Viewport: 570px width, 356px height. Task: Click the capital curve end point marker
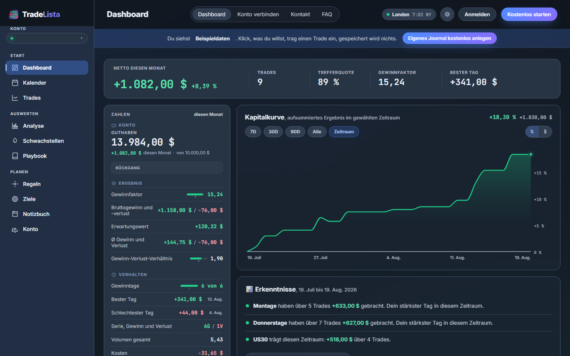pos(531,154)
